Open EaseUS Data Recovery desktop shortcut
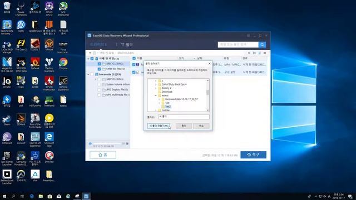 7,28
